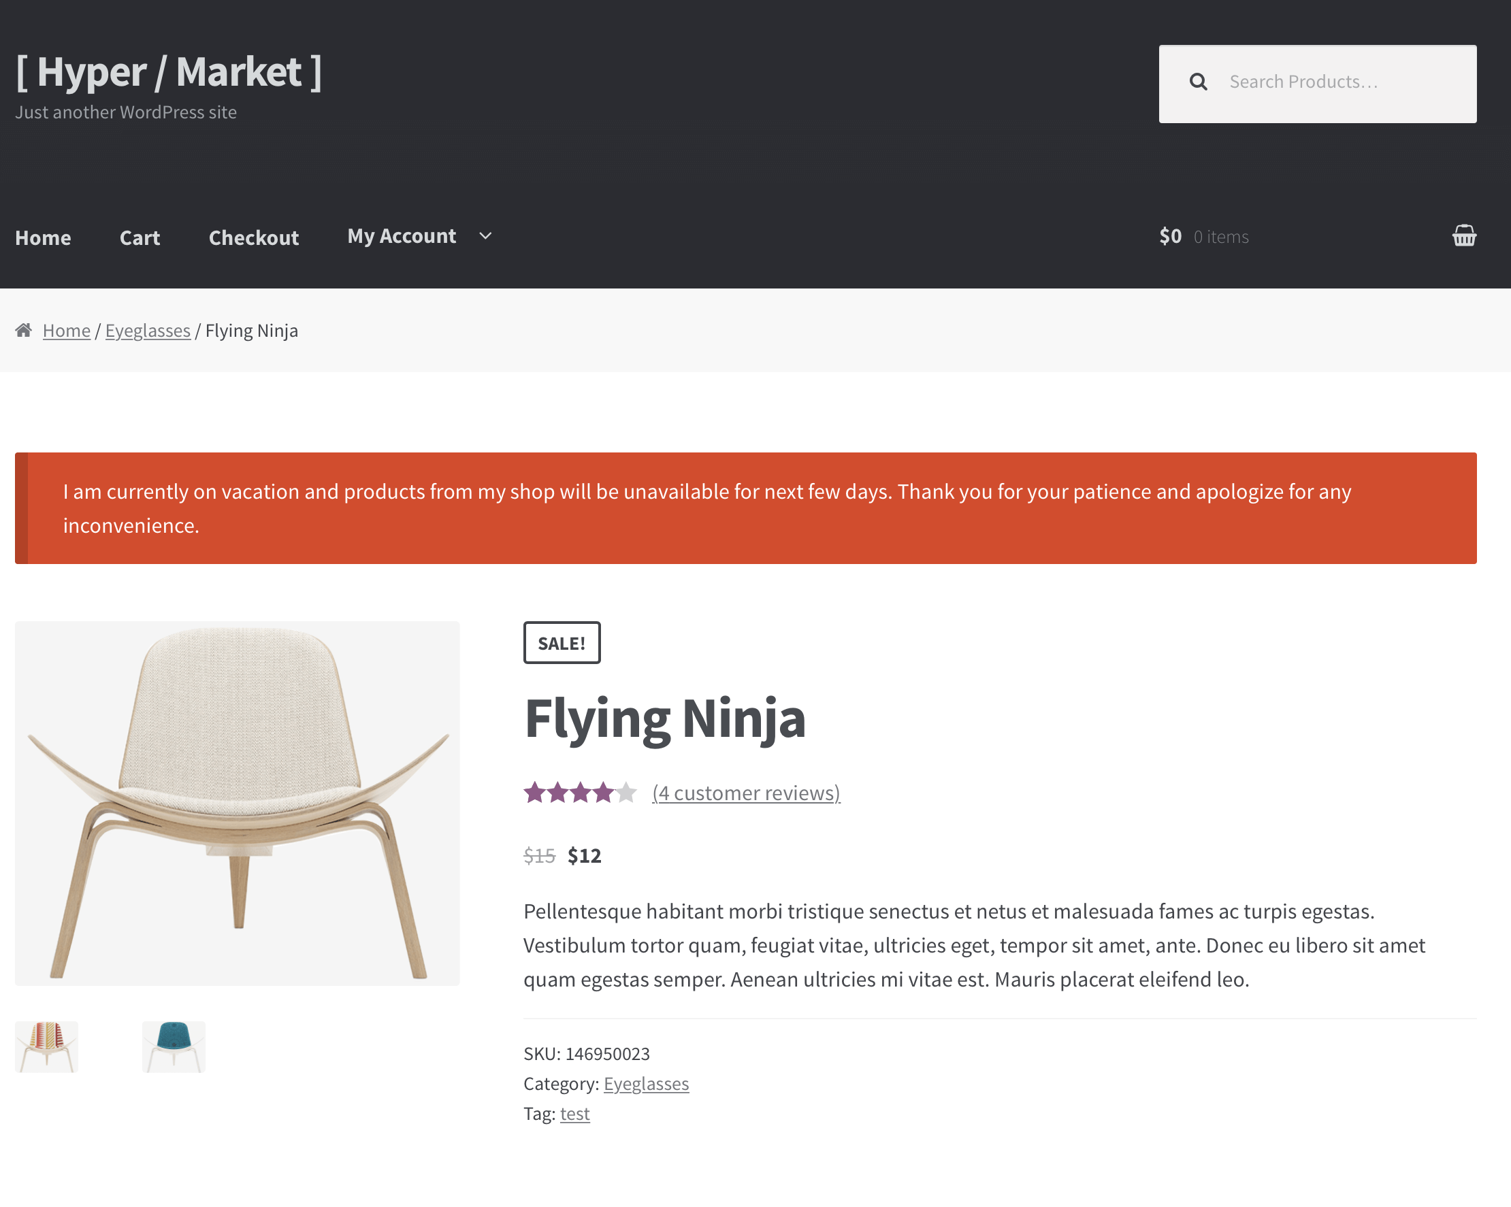
Task: Open the Eyeglasses breadcrumb link
Action: (x=148, y=331)
